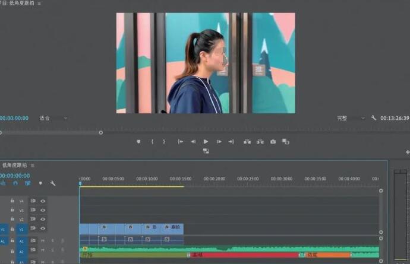This screenshot has height=264, width=410.
Task: Click the Play button in Program Monitor
Action: click(x=206, y=142)
